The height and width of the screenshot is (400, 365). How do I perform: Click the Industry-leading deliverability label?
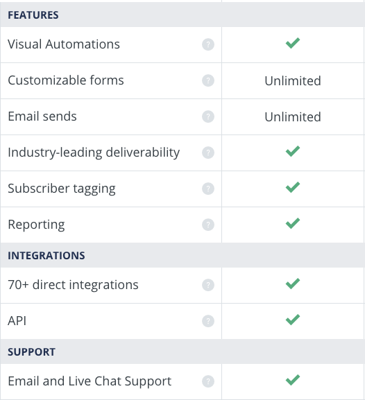click(94, 153)
